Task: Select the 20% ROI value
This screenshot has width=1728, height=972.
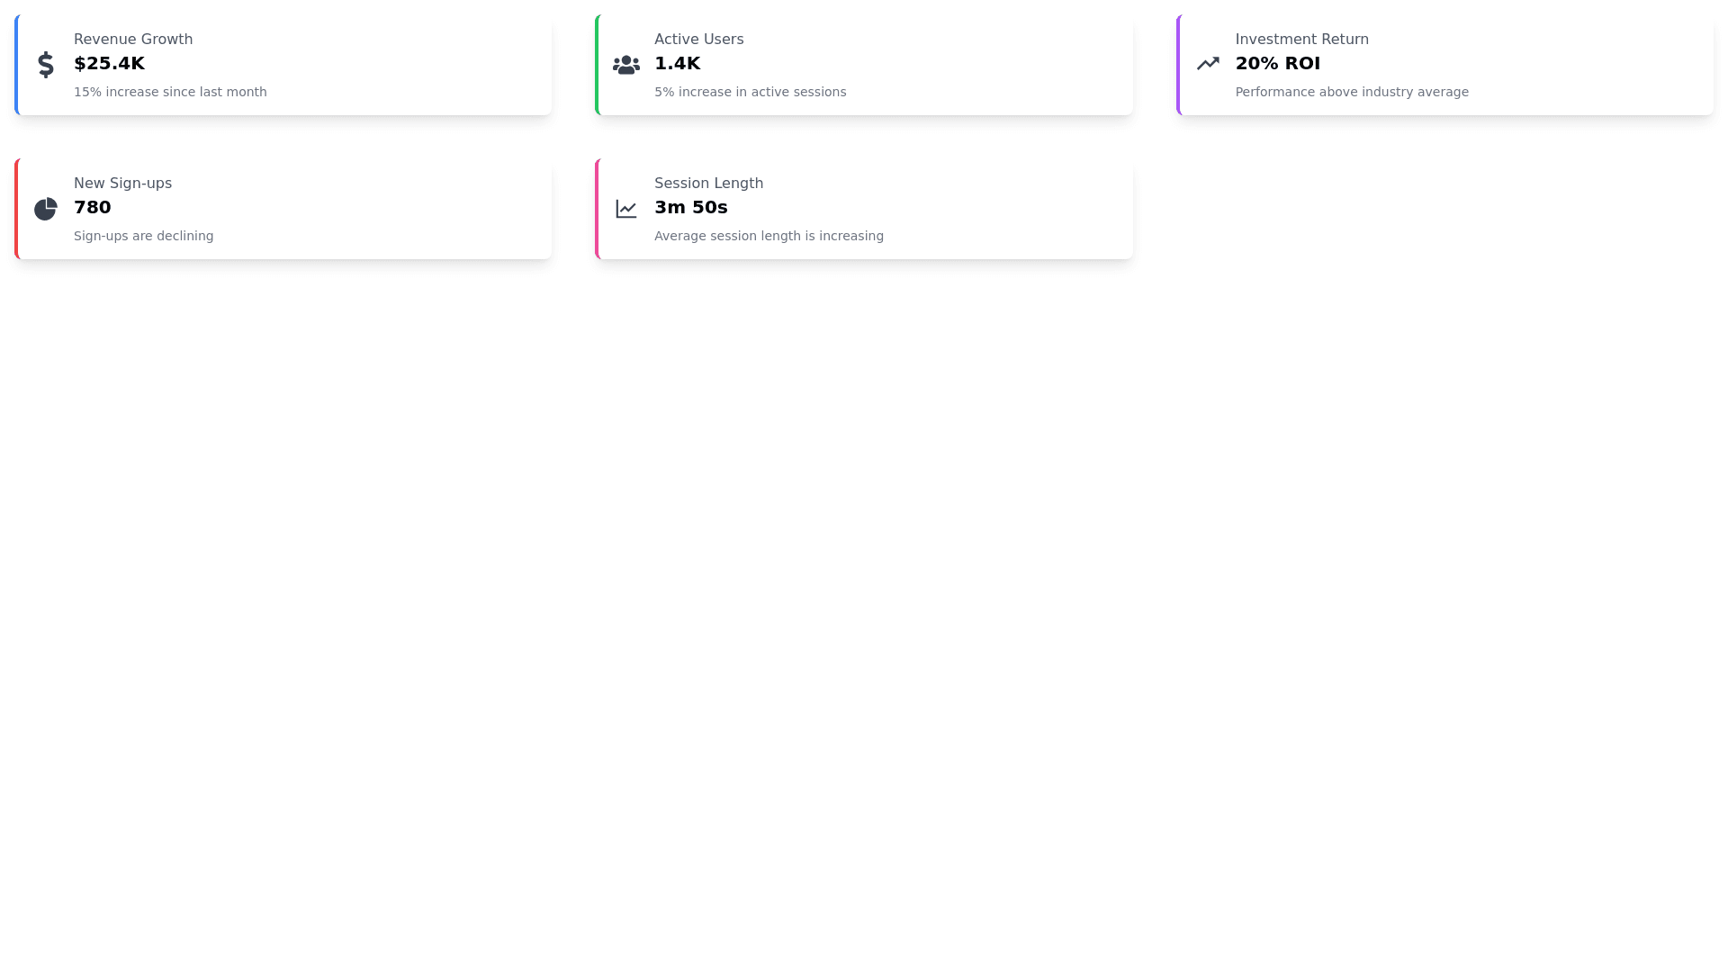Action: [1277, 63]
